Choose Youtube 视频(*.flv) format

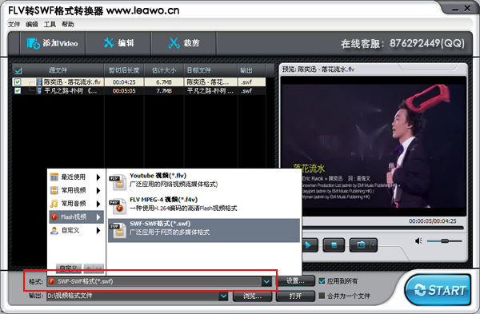204,181
